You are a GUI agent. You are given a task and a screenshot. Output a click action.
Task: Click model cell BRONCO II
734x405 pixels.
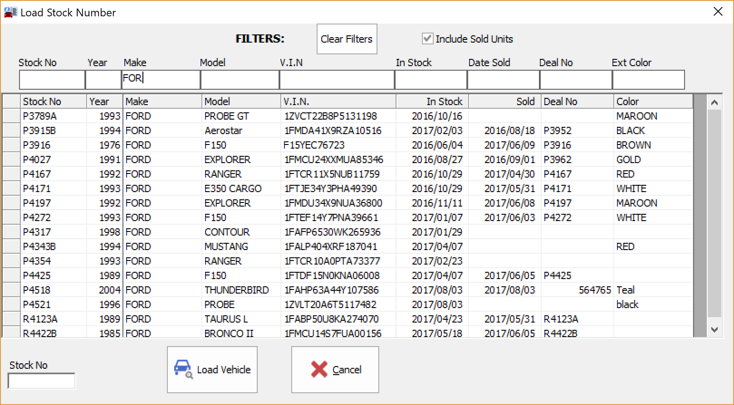click(x=229, y=333)
